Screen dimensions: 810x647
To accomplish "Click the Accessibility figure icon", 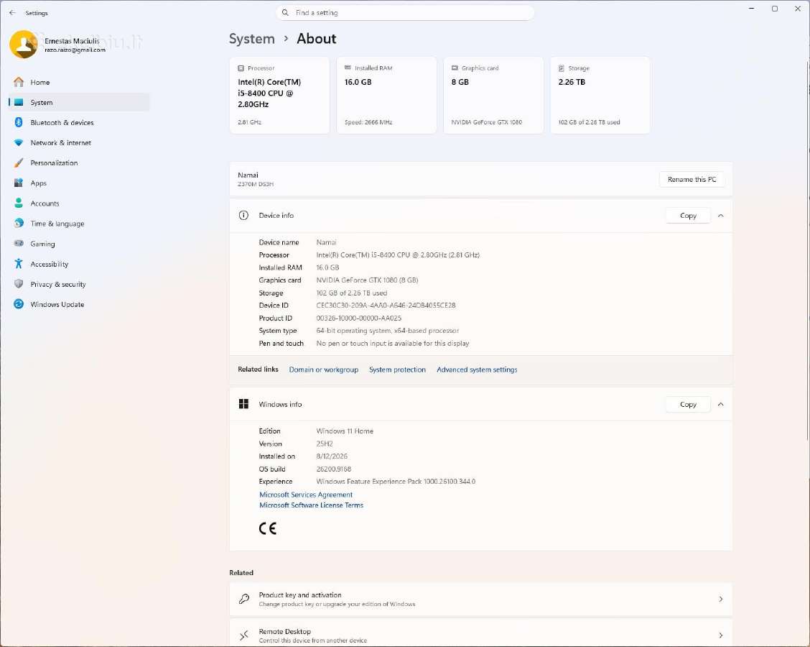I will point(19,263).
